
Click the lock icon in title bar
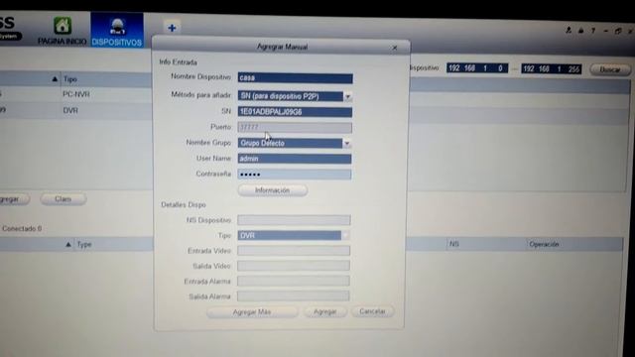[x=580, y=31]
